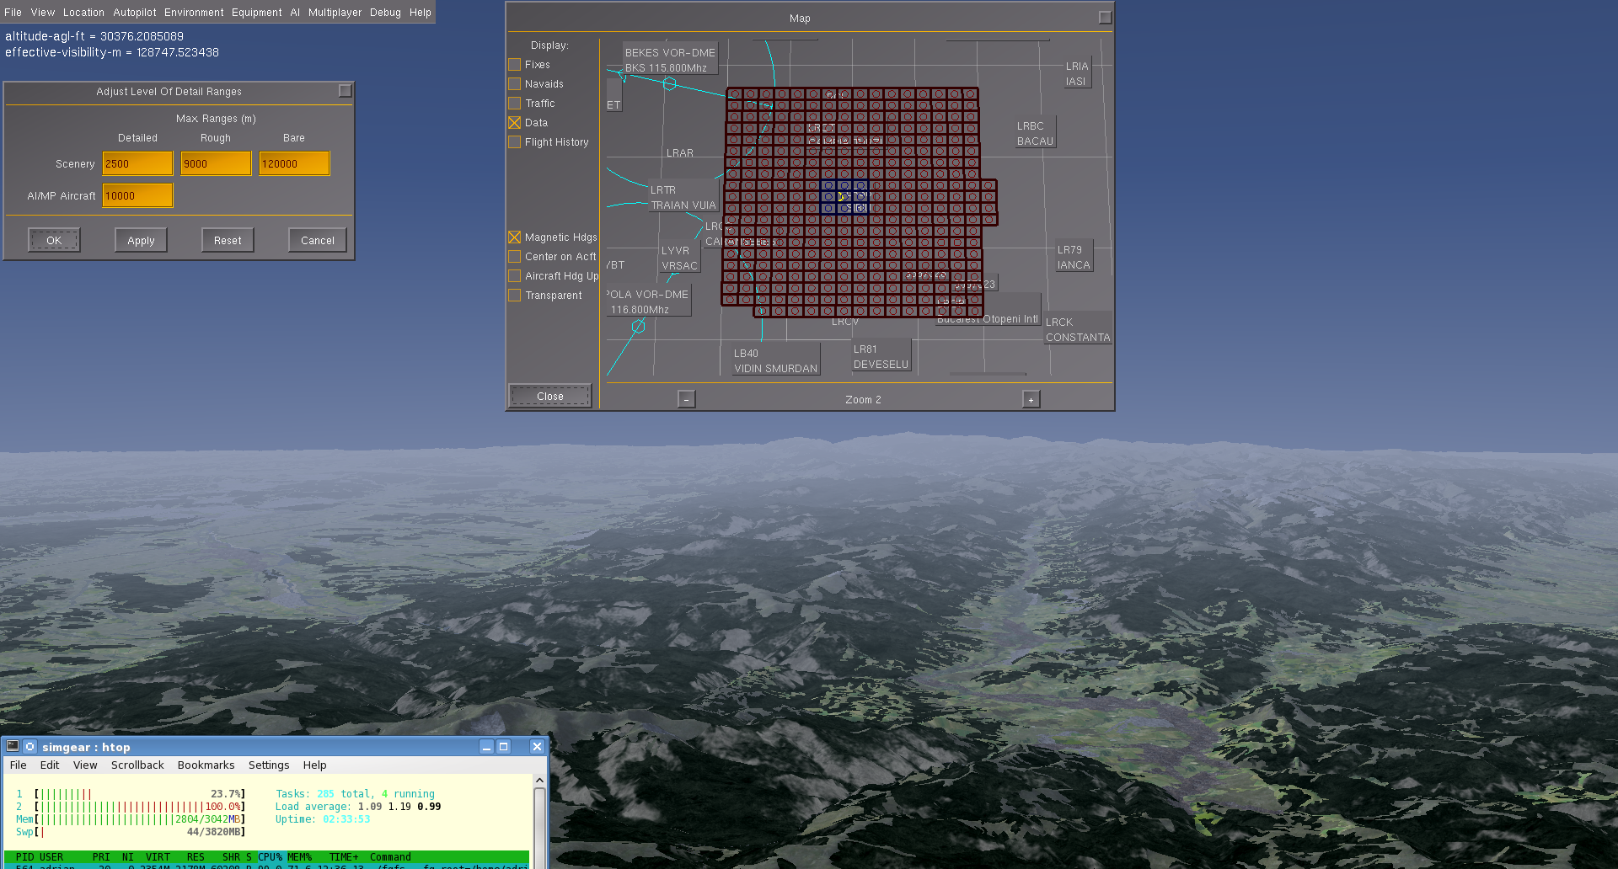Click the MEM% column header in htop
Screen dimensions: 1618x869
[x=299, y=856]
